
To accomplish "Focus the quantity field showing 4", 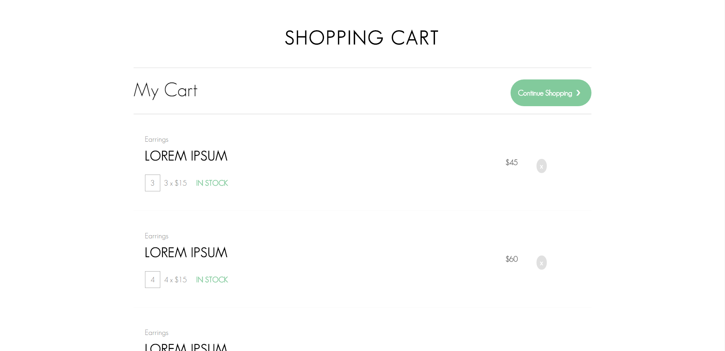I will [x=153, y=280].
